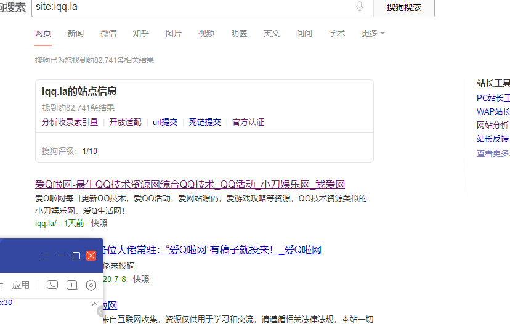Open the 微信 search tab

(x=108, y=33)
